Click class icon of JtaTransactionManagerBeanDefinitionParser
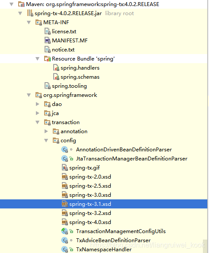Viewport: 209px width, 253px height. 65,159
